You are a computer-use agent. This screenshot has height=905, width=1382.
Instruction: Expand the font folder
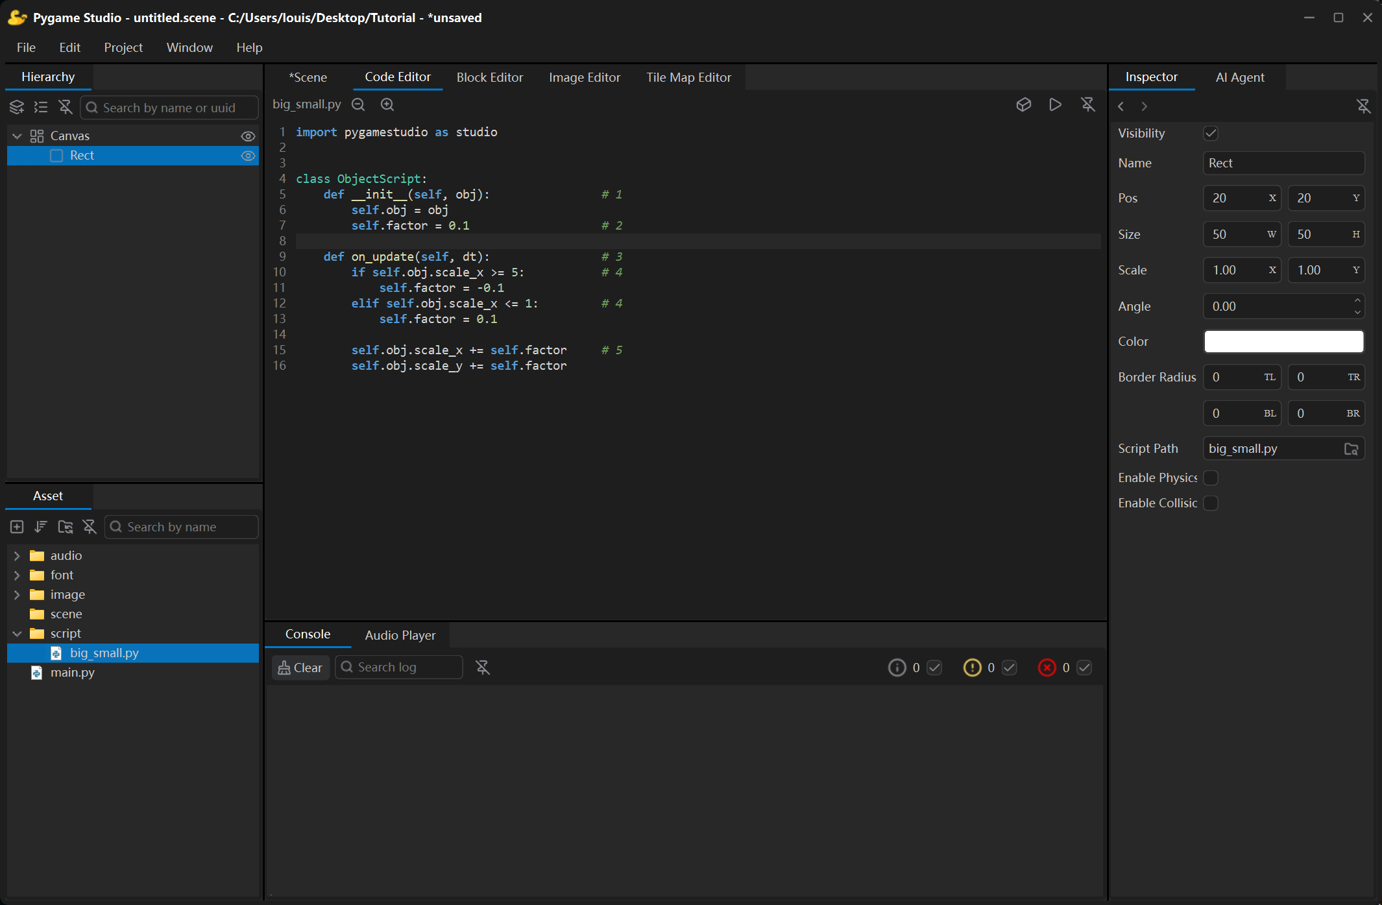pyautogui.click(x=18, y=575)
